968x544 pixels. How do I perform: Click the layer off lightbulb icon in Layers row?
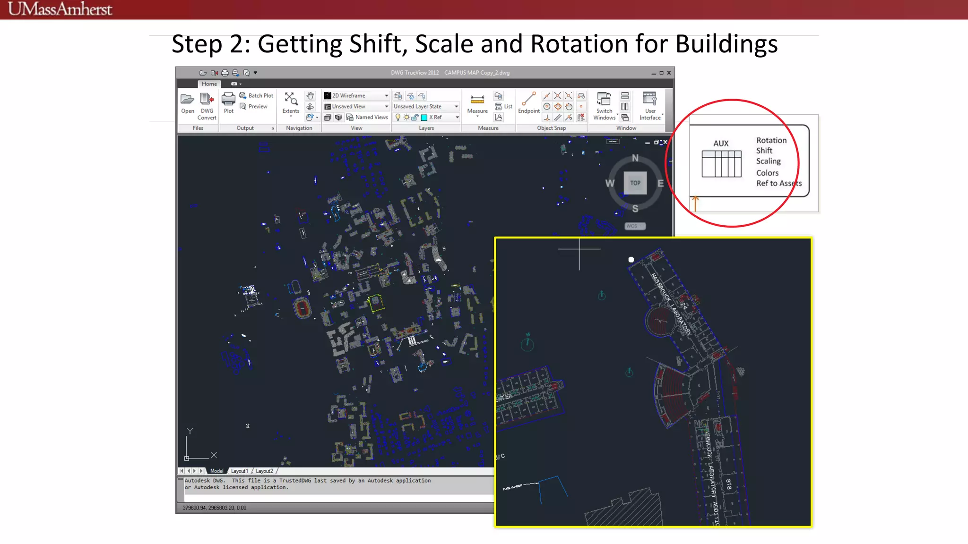pos(422,96)
